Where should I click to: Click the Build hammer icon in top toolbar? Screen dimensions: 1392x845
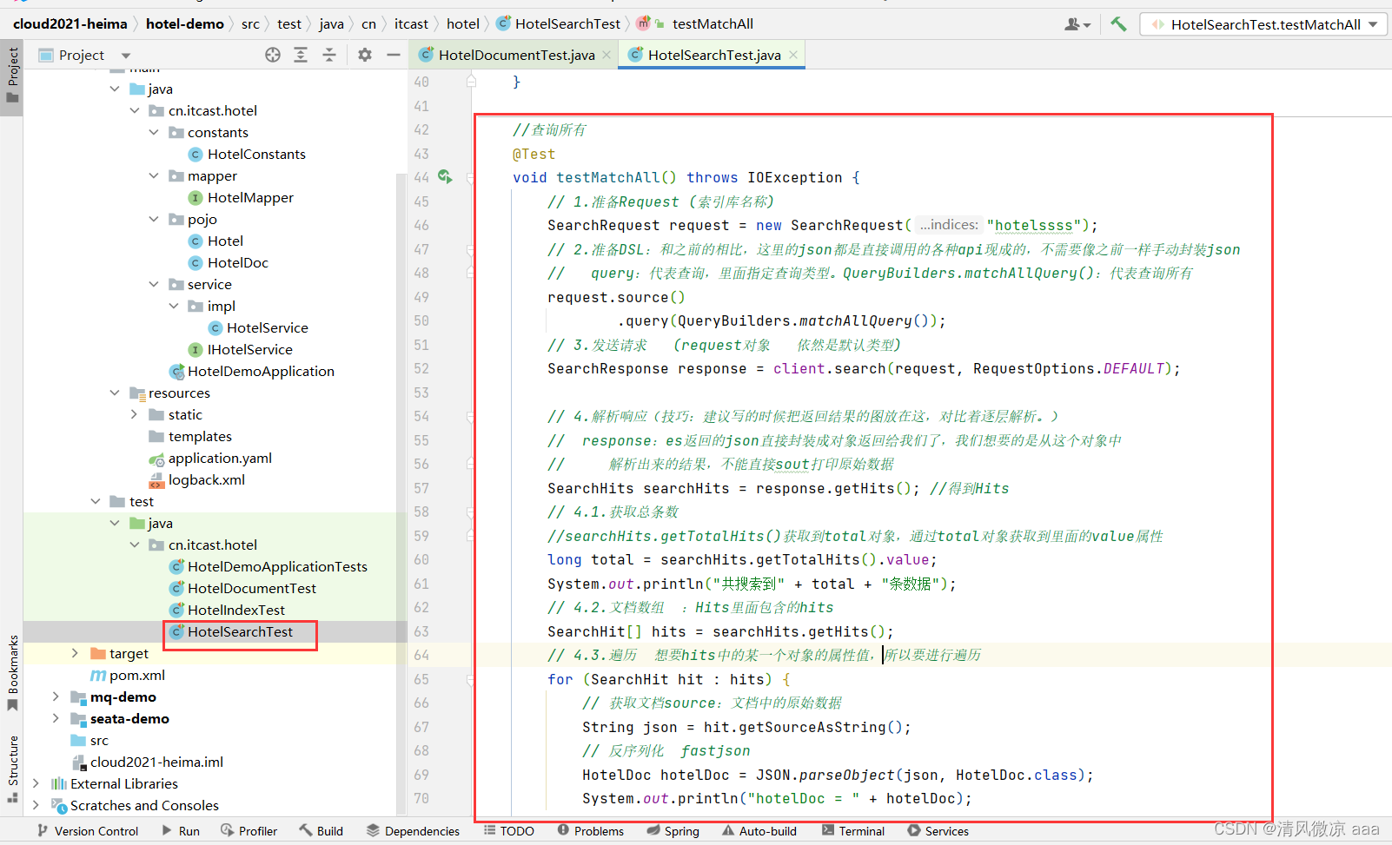click(1118, 23)
